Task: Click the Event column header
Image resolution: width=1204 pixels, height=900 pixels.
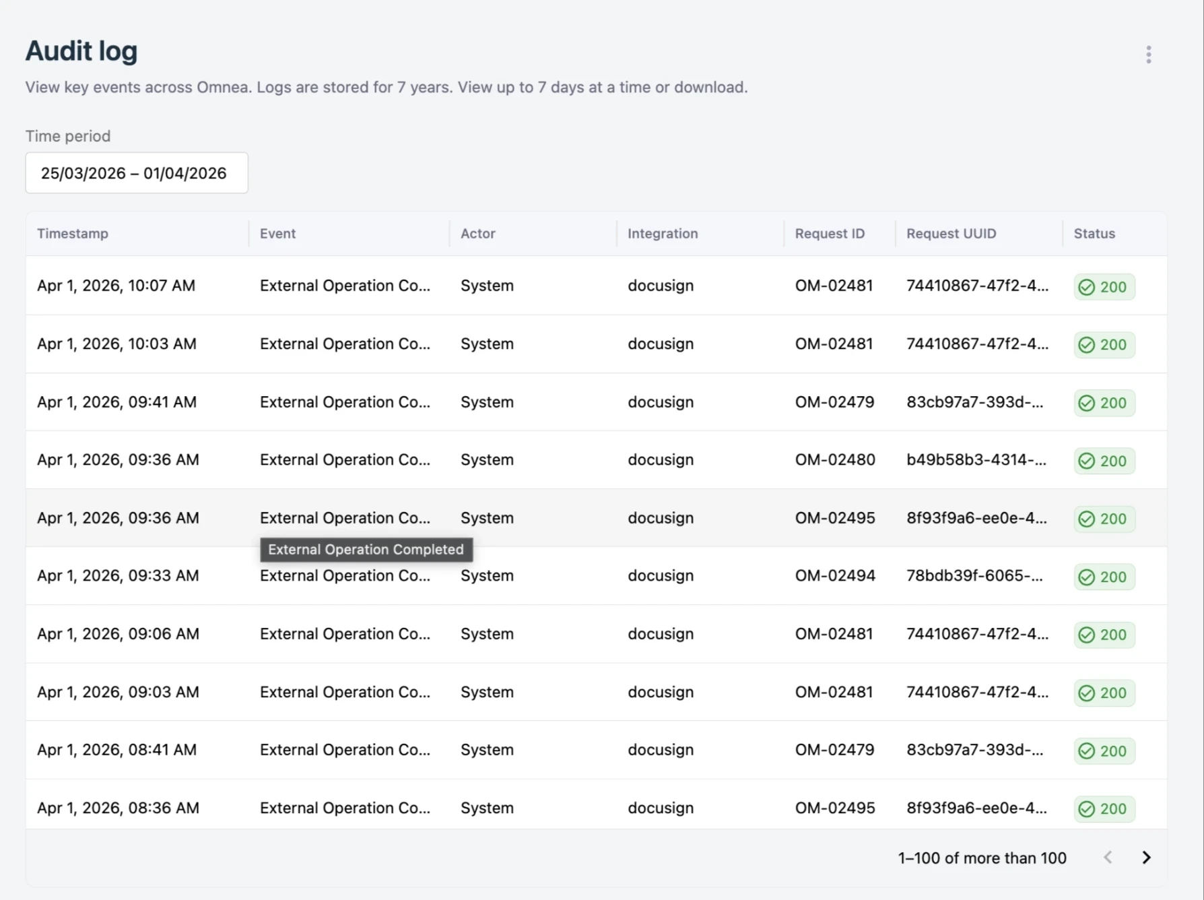Action: [x=277, y=234]
